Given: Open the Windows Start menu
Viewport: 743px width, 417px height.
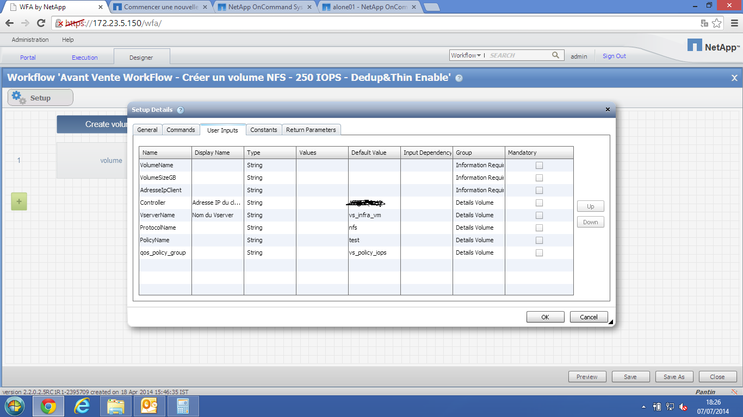Looking at the screenshot, I should pos(15,406).
